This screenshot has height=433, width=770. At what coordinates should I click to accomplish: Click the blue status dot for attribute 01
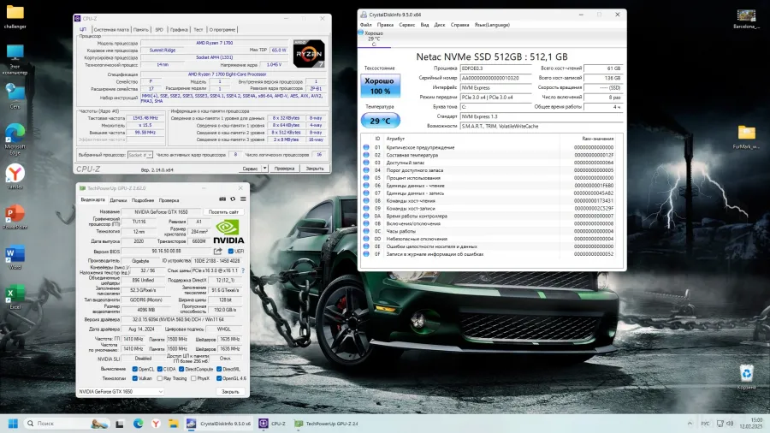pos(366,147)
